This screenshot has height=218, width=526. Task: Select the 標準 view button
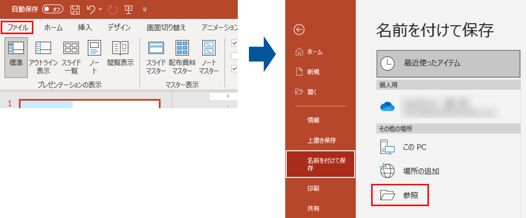click(x=16, y=57)
